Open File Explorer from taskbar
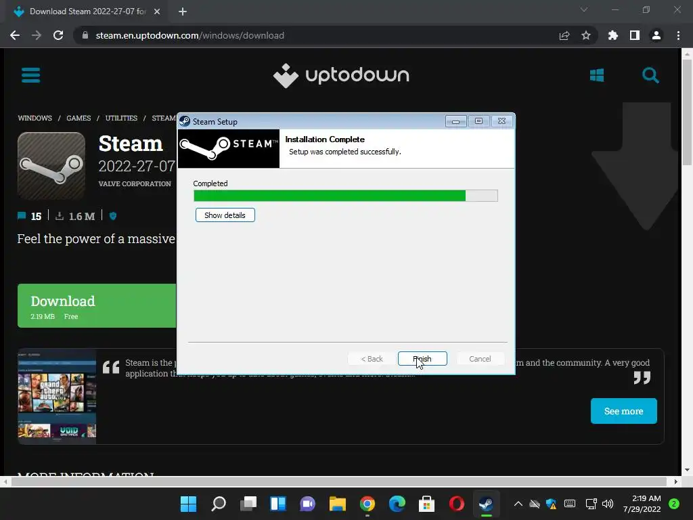Image resolution: width=693 pixels, height=520 pixels. [x=338, y=504]
